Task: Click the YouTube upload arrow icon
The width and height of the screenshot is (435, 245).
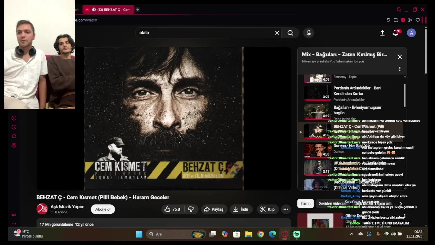Action: point(382,33)
